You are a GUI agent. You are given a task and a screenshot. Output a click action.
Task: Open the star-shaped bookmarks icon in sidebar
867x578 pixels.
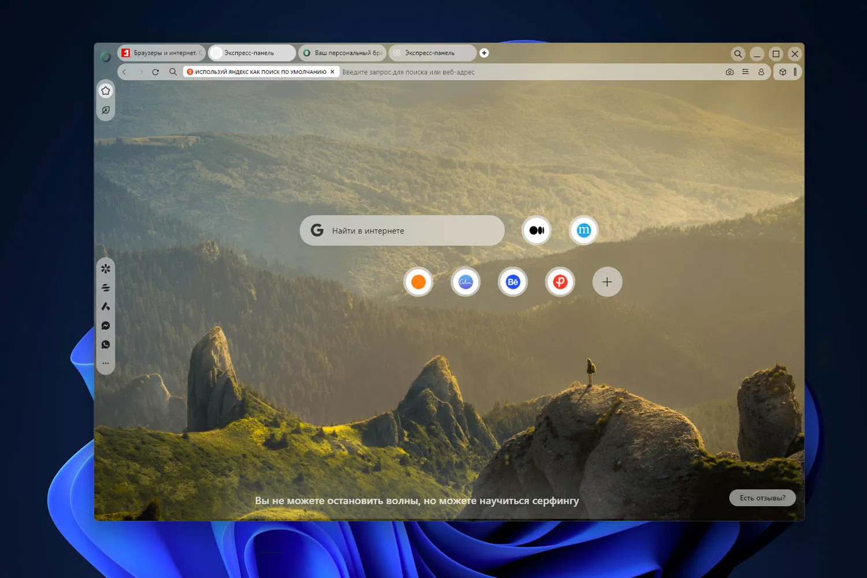106,91
